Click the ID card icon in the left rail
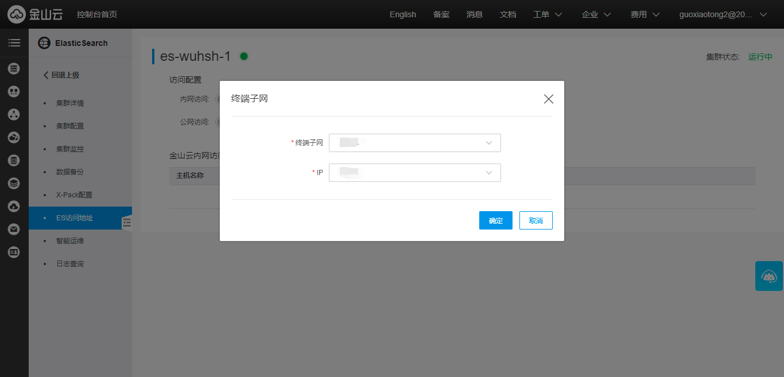Image resolution: width=784 pixels, height=377 pixels. (x=14, y=252)
